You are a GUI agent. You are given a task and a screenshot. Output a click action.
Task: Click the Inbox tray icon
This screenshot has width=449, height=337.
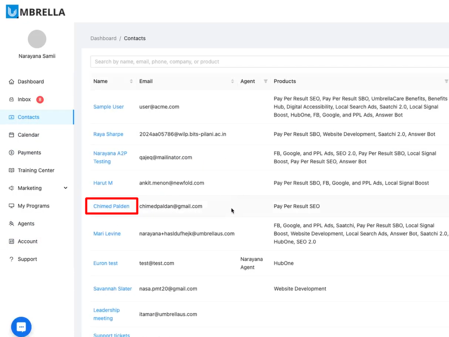[11, 99]
